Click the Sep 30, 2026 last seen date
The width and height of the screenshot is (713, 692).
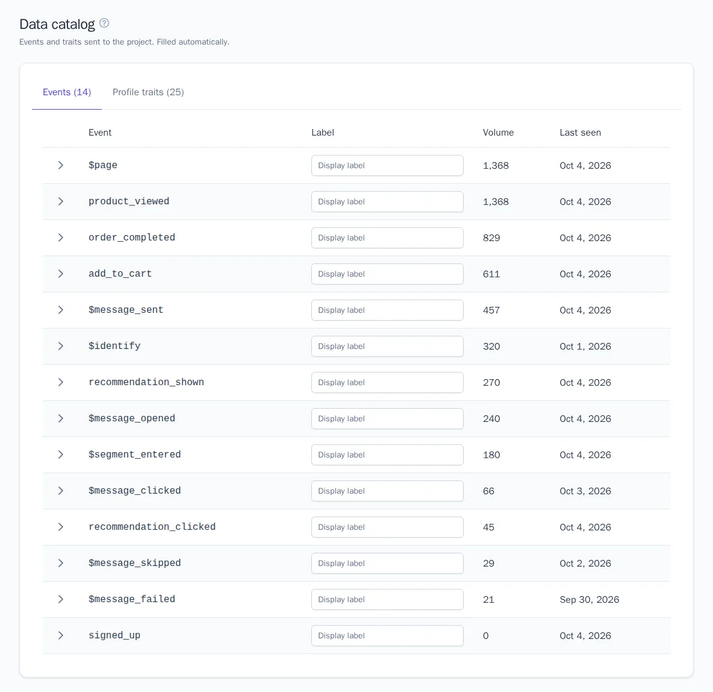coord(590,600)
